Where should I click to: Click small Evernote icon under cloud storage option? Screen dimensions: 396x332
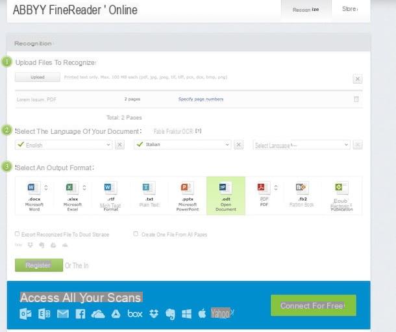[x=42, y=245]
